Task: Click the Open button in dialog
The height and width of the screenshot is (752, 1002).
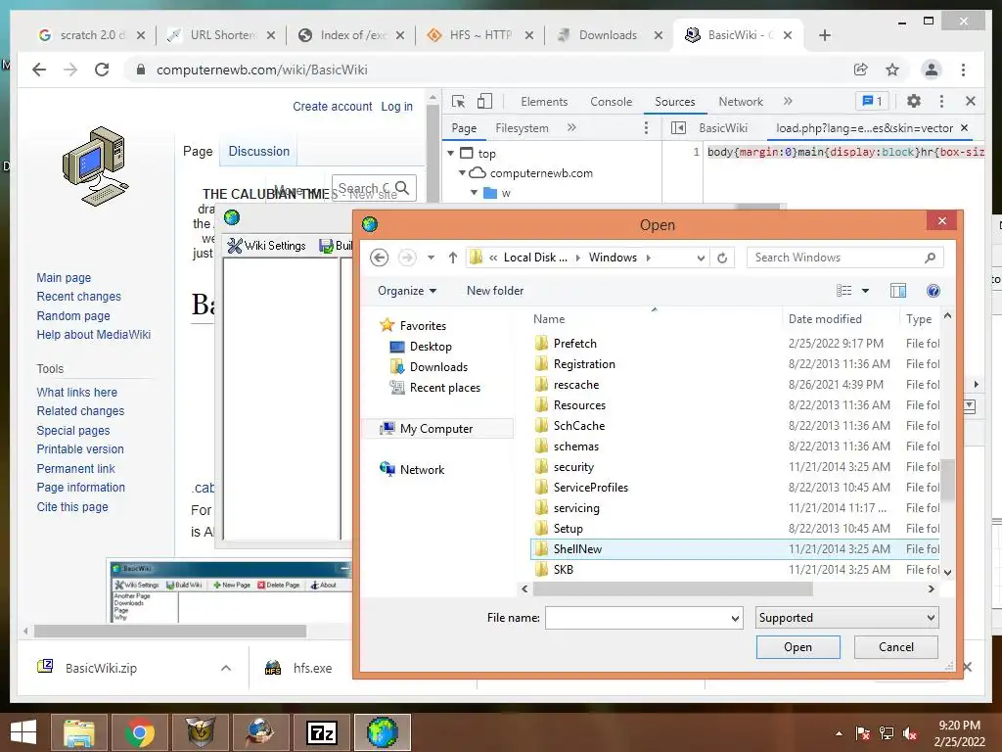Action: tap(797, 647)
